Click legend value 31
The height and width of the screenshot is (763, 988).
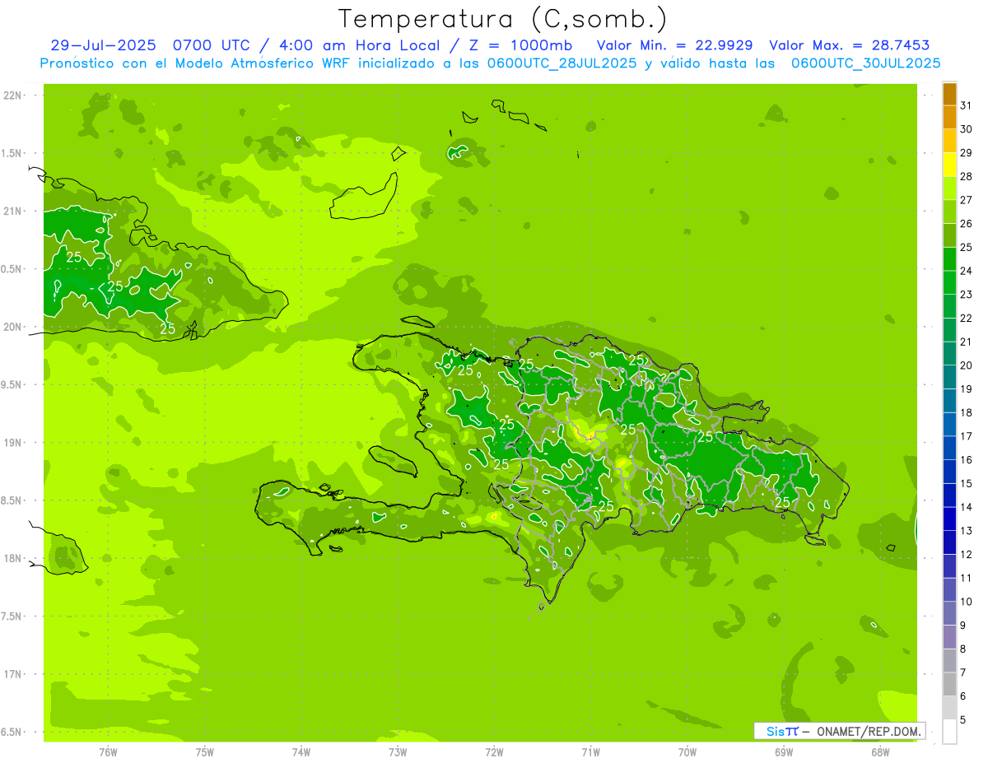click(966, 105)
